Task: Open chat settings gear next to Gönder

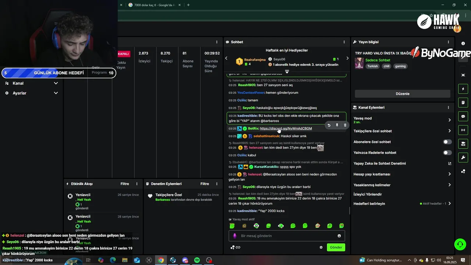Action: pos(321,247)
